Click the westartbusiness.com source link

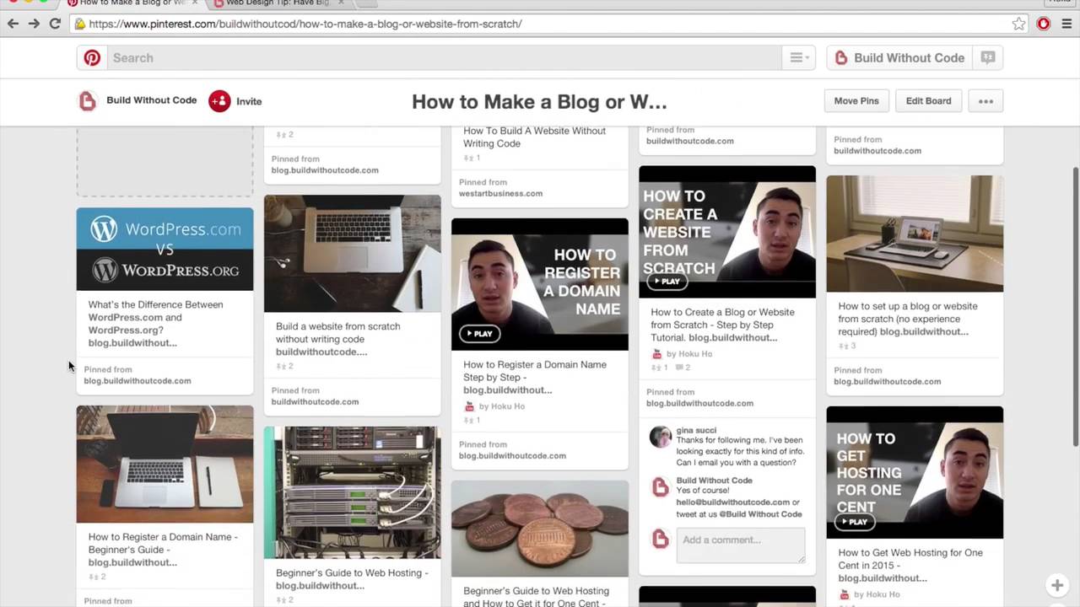click(x=500, y=193)
